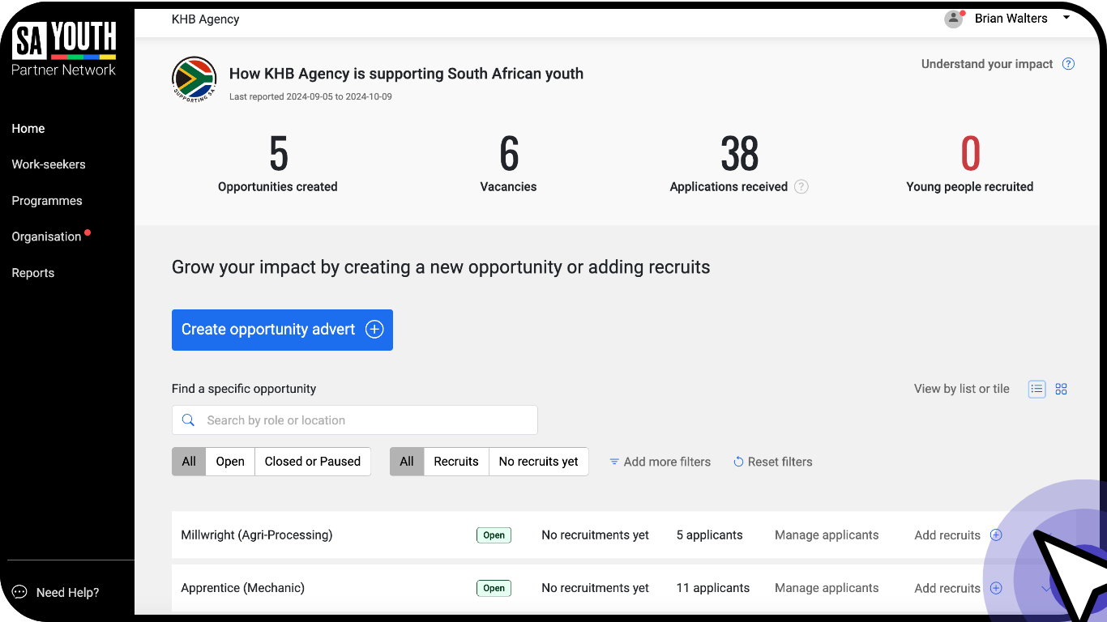
Task: Open Work-seekers in the sidebar
Action: coord(49,164)
